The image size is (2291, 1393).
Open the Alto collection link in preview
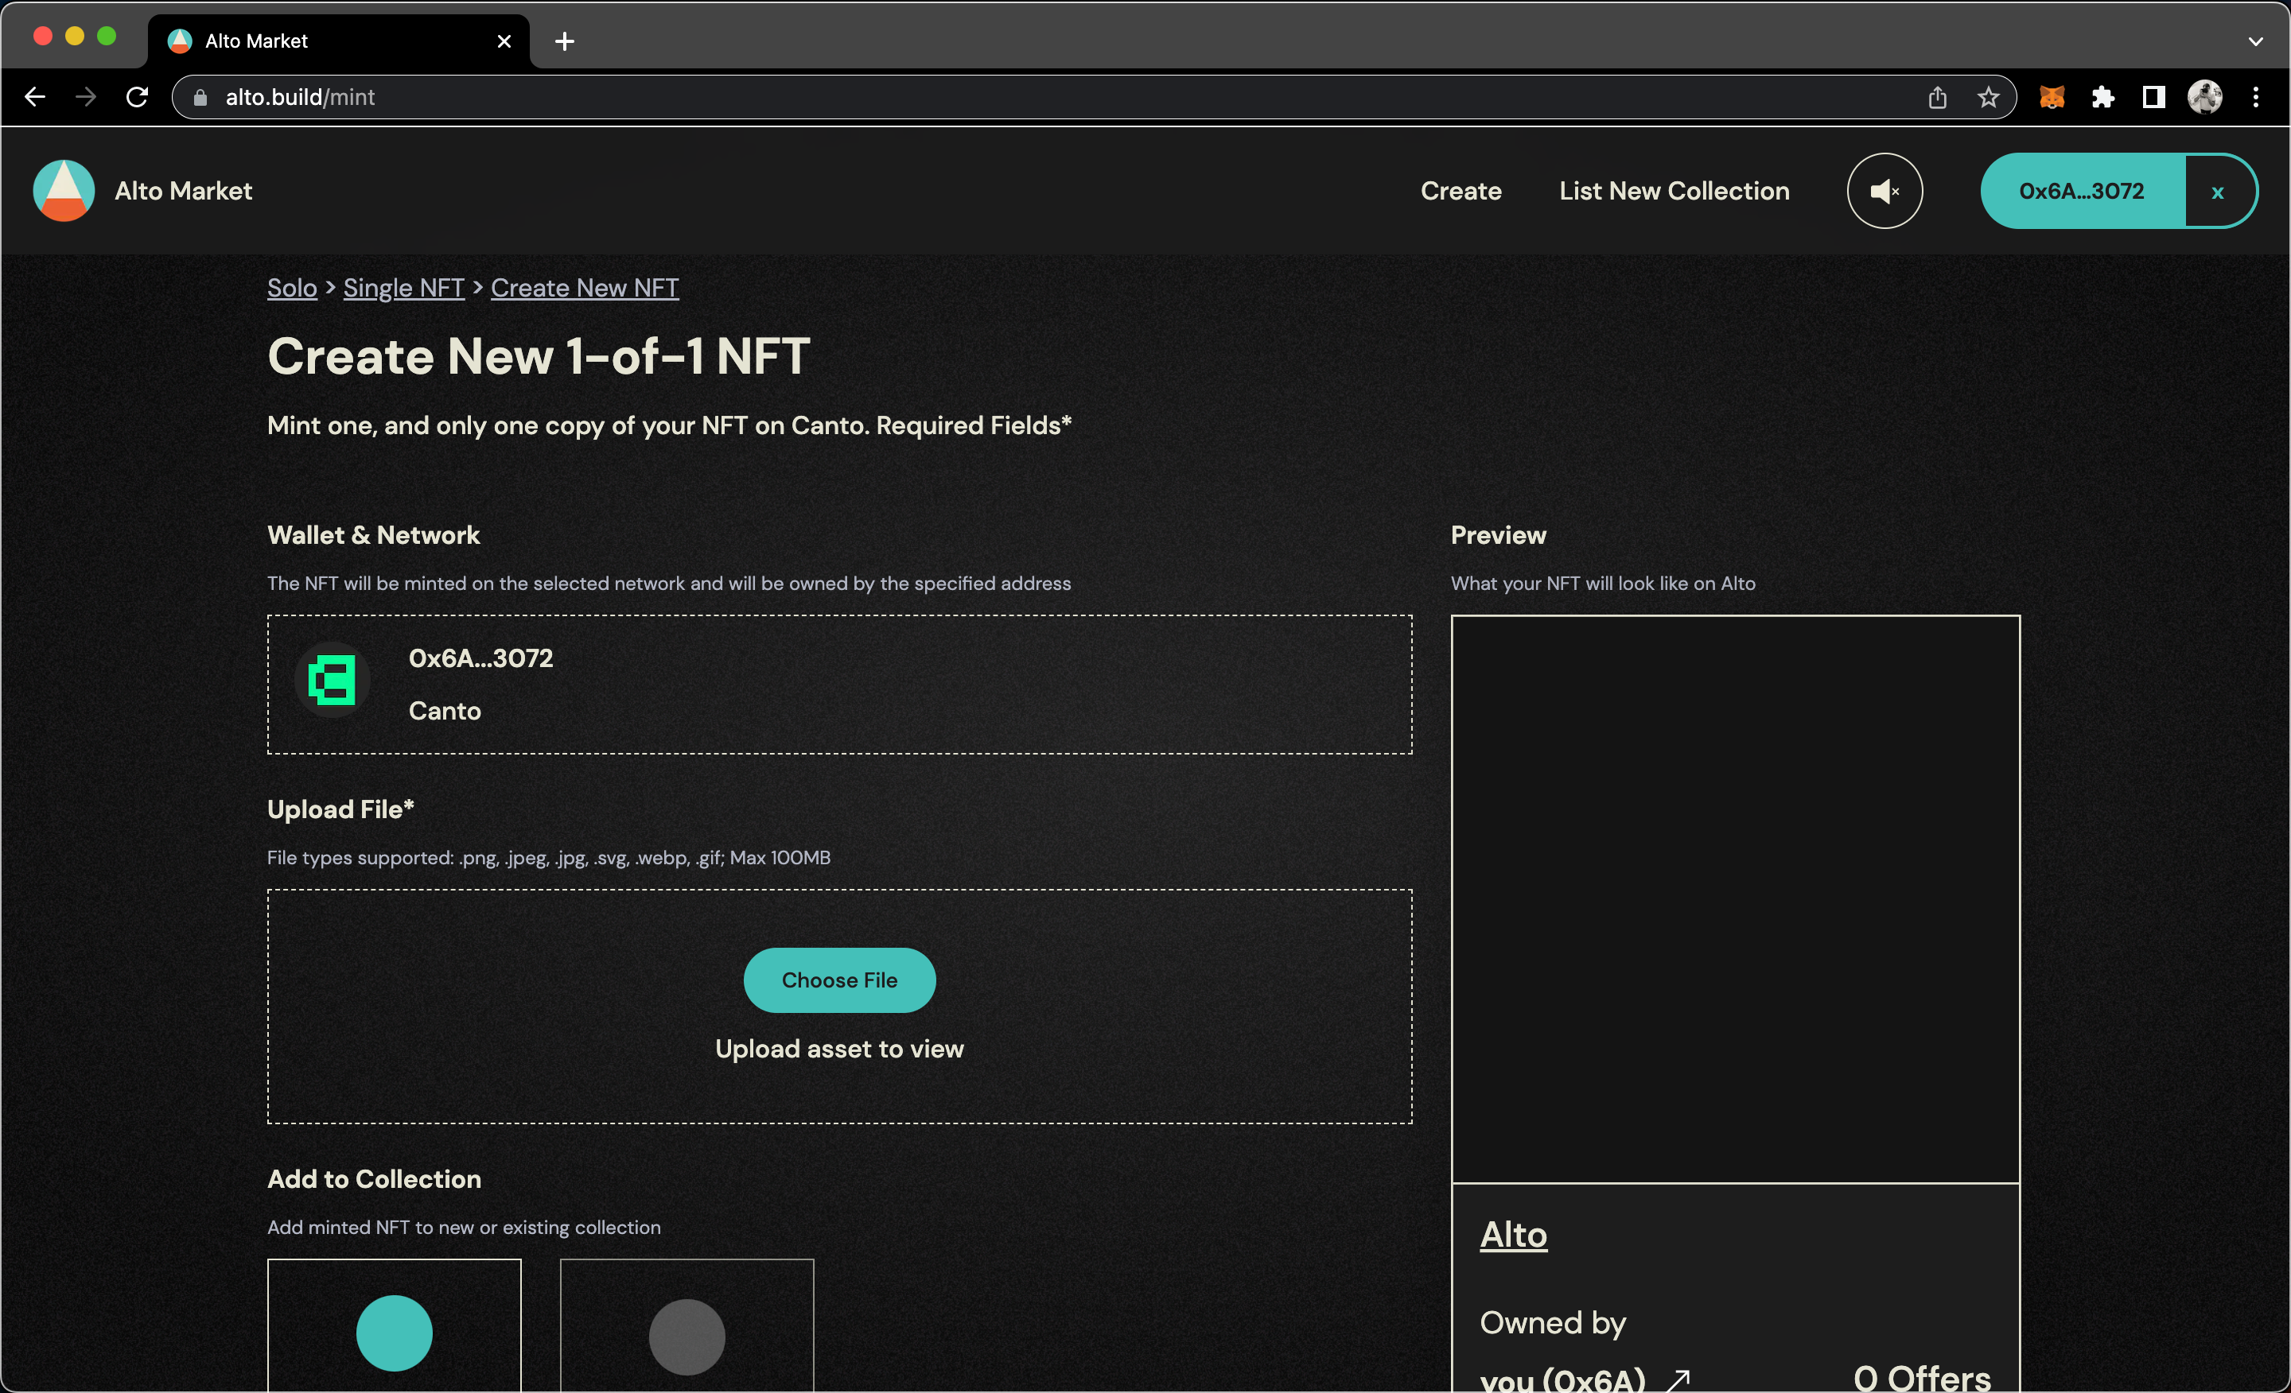pos(1514,1235)
